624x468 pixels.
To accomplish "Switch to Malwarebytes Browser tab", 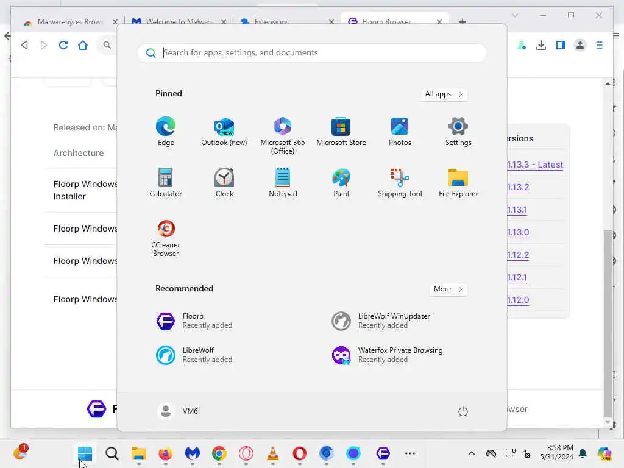I will 71,21.
